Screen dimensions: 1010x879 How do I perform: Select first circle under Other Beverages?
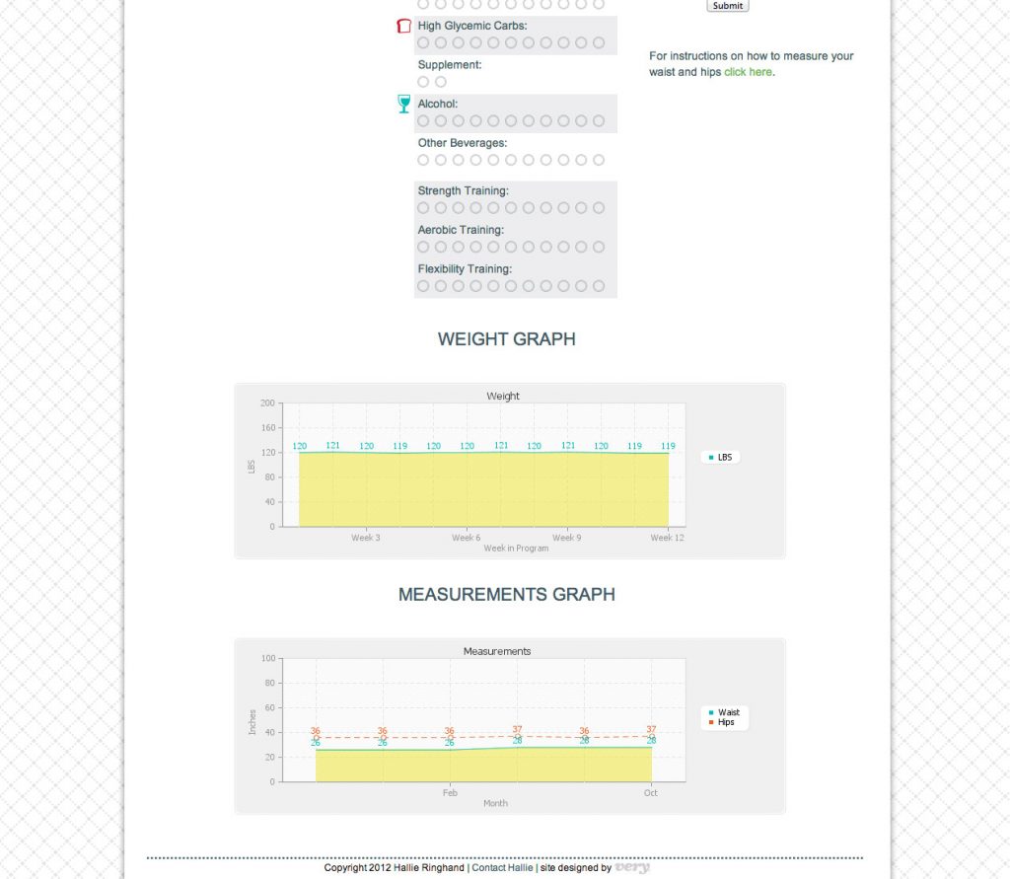[423, 160]
